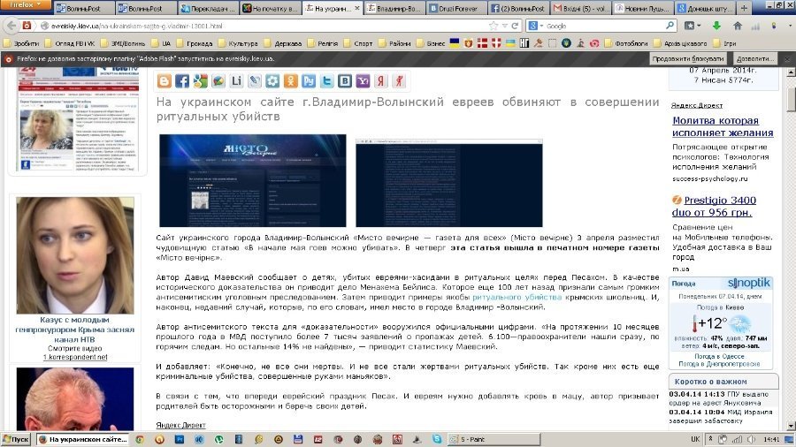
Task: Click the Yahoo share icon
Action: (363, 81)
